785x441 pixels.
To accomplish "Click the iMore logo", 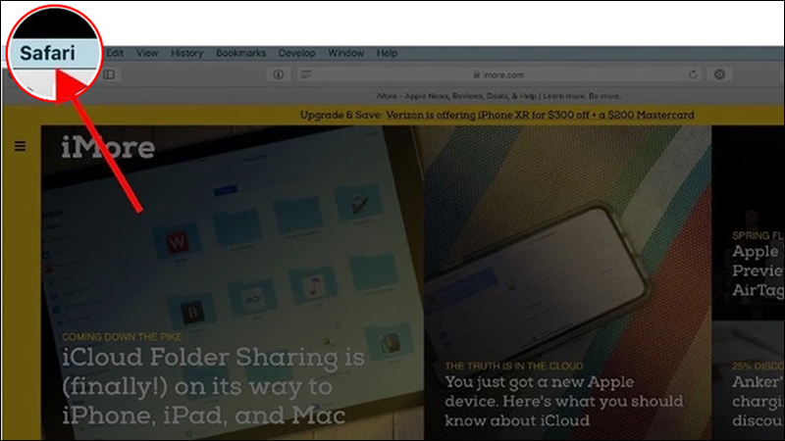I will [x=108, y=148].
